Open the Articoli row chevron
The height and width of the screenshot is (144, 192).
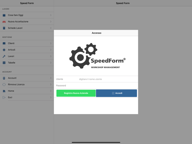(51, 50)
